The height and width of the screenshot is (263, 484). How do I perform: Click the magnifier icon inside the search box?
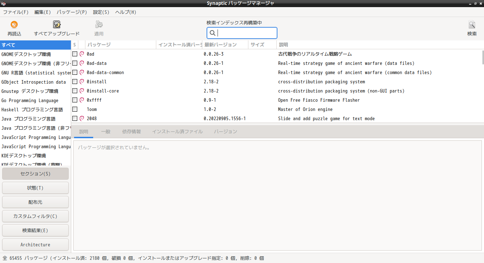click(213, 33)
